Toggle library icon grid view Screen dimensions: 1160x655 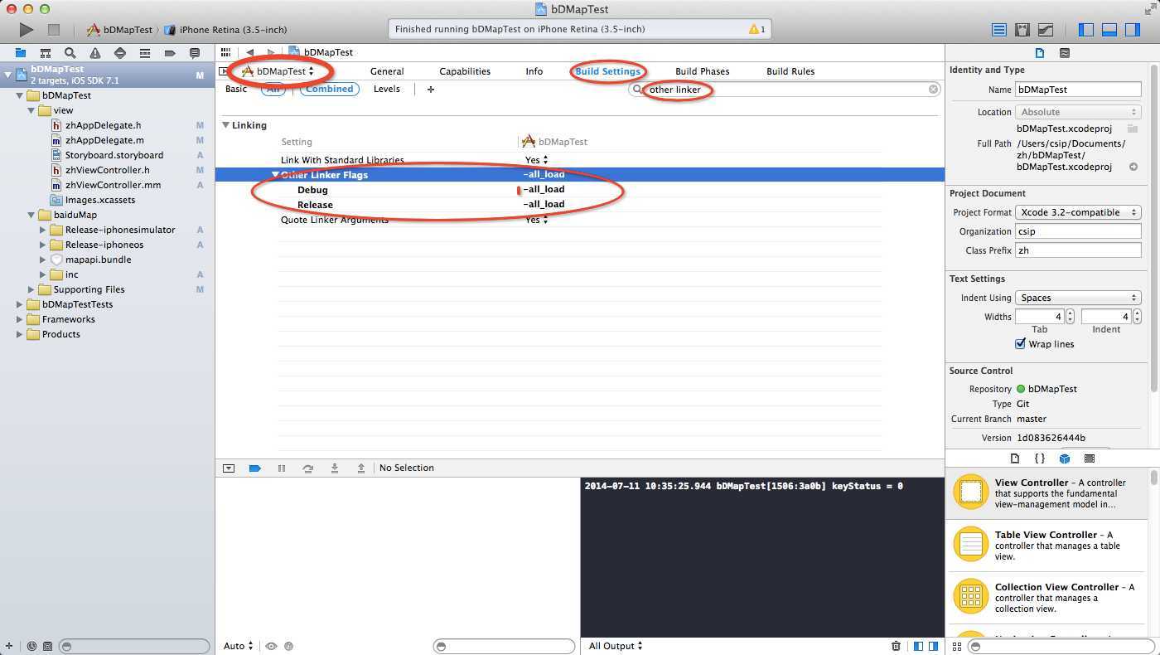(x=957, y=646)
